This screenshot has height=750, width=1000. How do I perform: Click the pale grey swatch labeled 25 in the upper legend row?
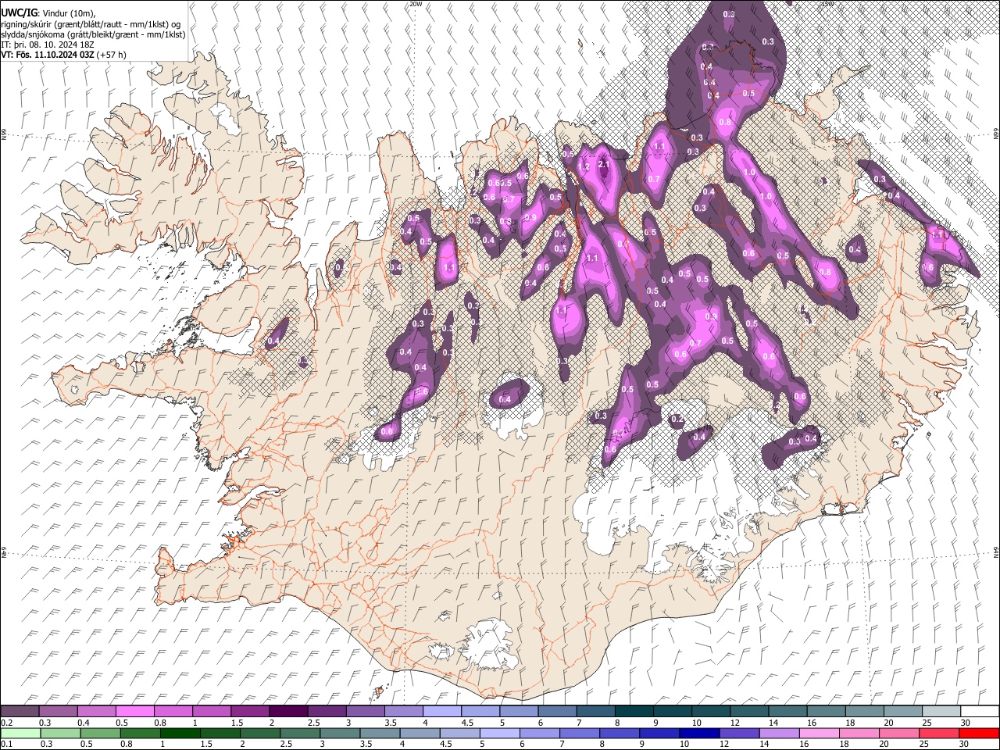[941, 712]
